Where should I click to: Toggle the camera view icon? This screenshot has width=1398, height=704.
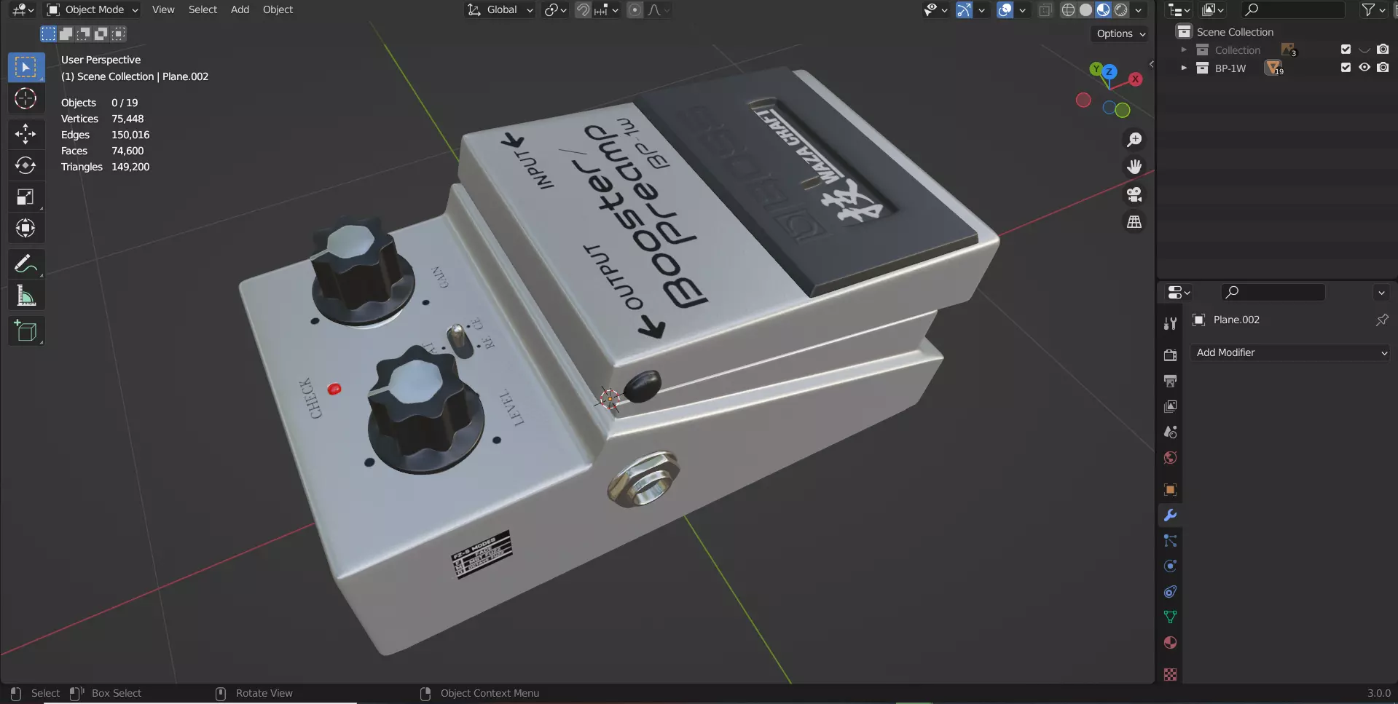click(1134, 194)
